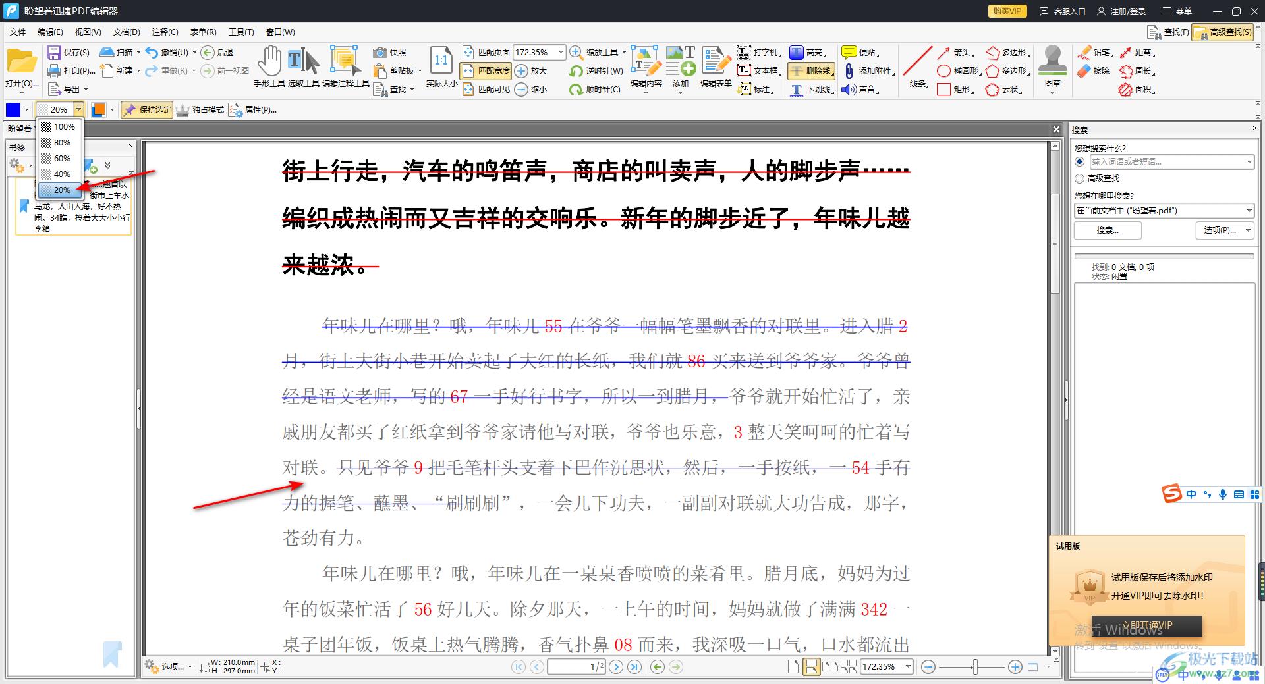Expand the stroke color dropdown arrow
The height and width of the screenshot is (684, 1265).
pos(26,110)
